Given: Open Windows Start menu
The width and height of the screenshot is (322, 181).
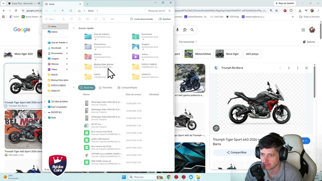Looking at the screenshot, I should (124, 177).
